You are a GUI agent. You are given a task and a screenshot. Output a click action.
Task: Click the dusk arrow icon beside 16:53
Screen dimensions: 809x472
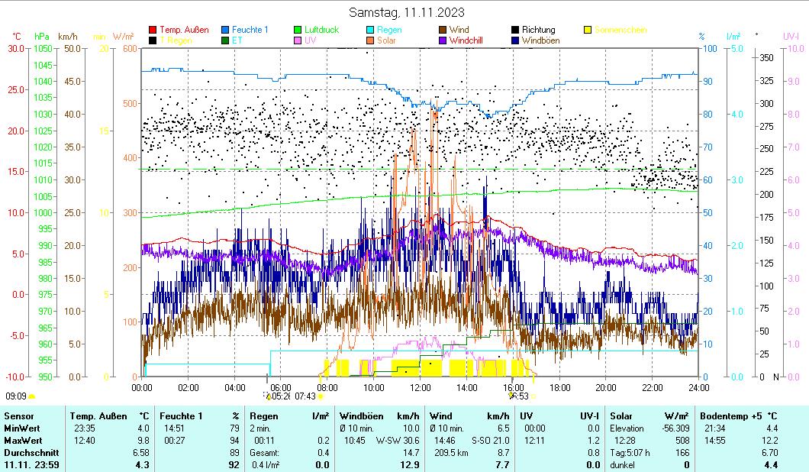(511, 396)
